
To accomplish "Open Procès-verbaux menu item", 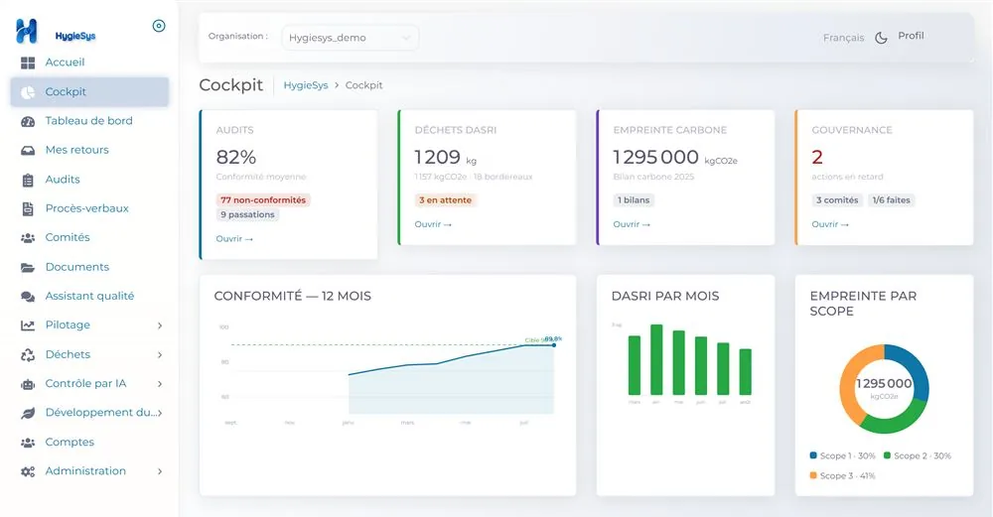I will click(90, 208).
